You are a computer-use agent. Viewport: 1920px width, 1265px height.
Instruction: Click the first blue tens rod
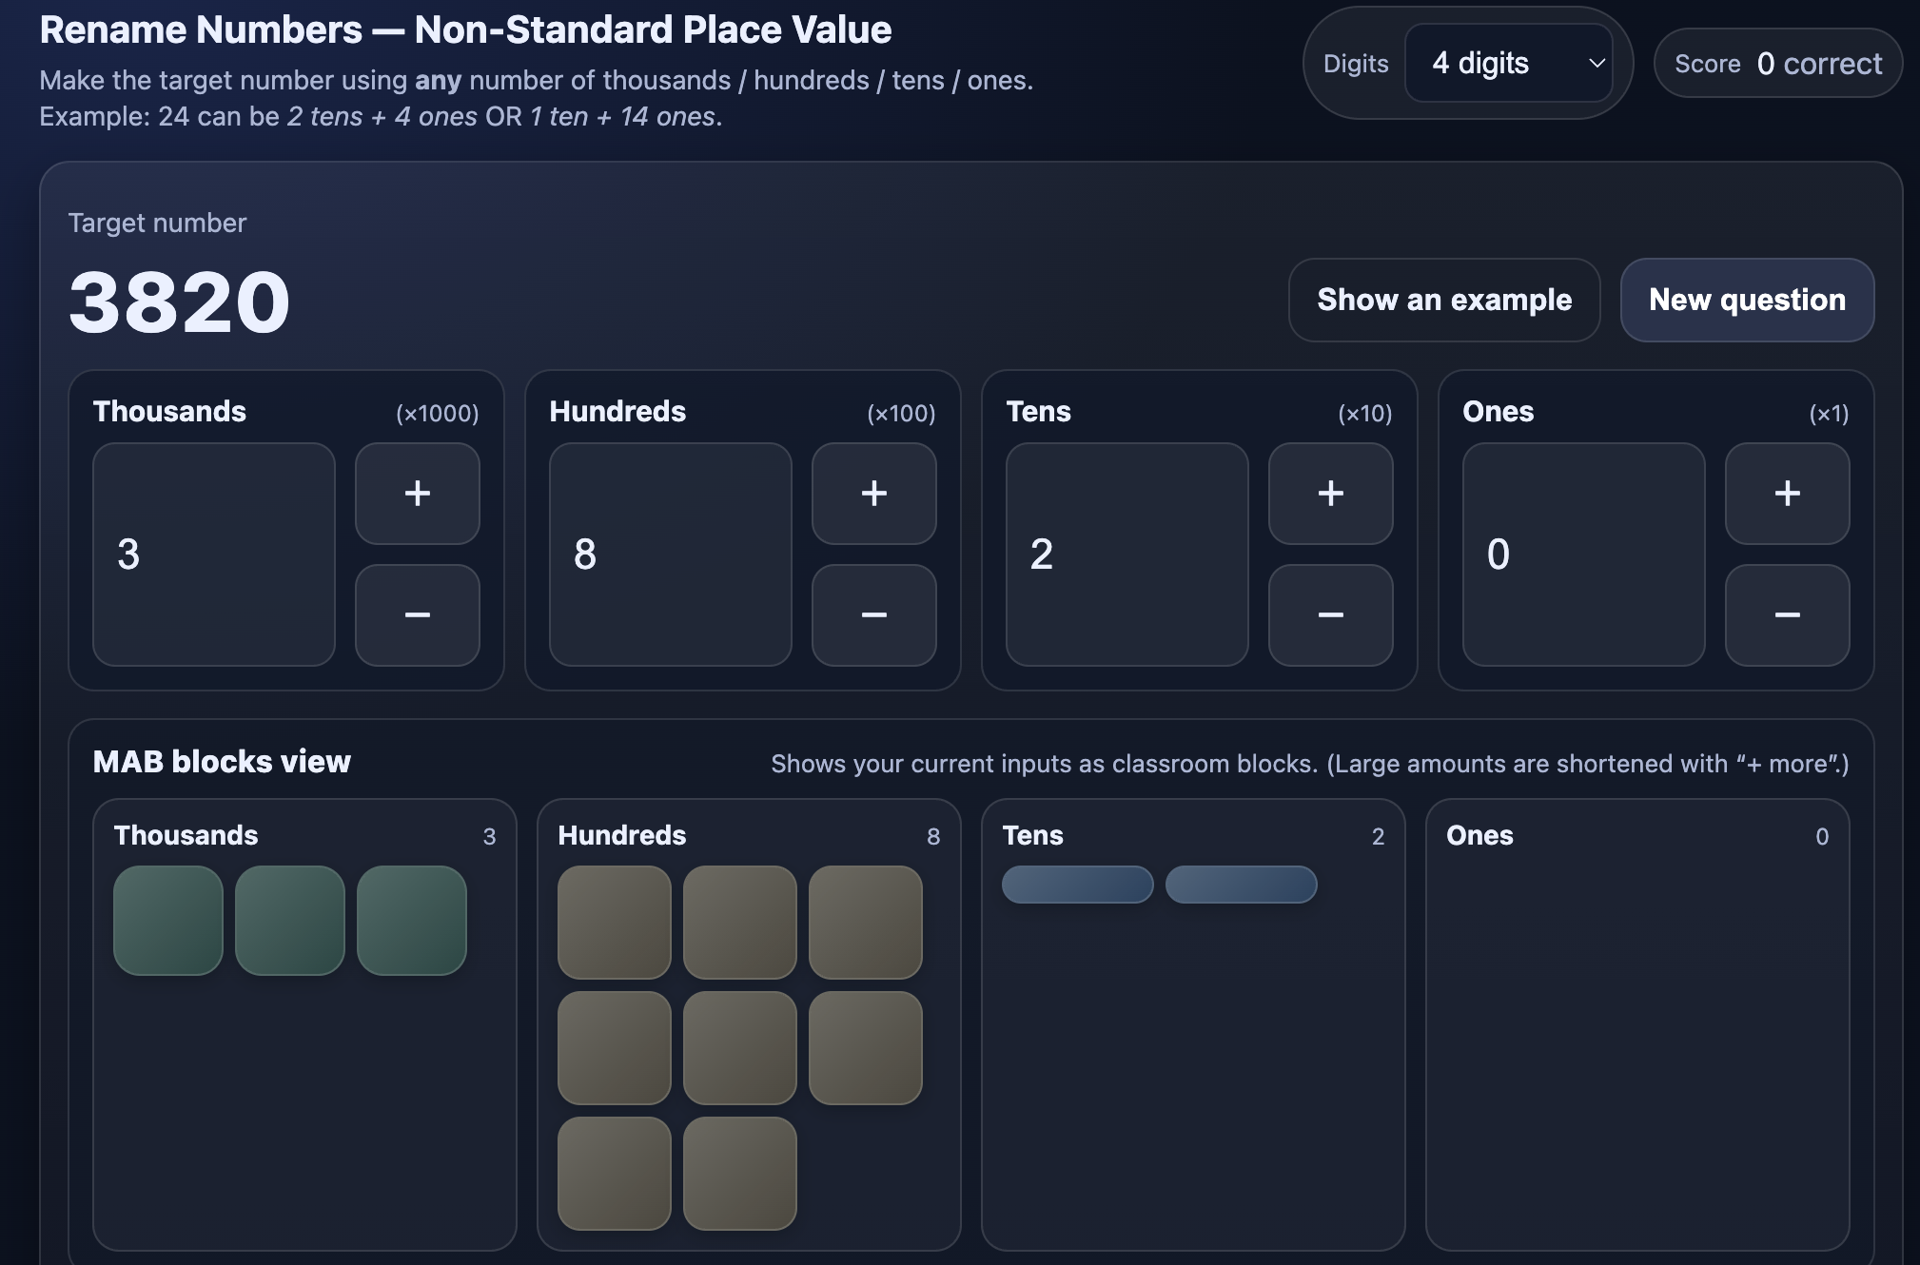(x=1077, y=885)
